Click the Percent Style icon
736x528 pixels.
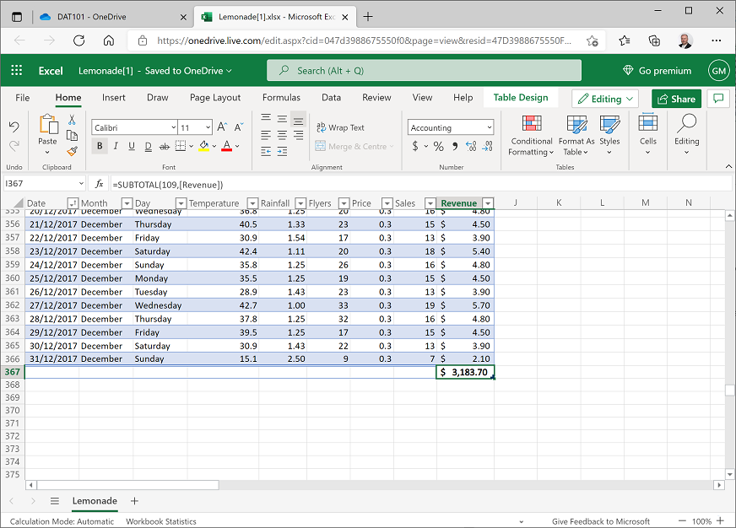(438, 145)
